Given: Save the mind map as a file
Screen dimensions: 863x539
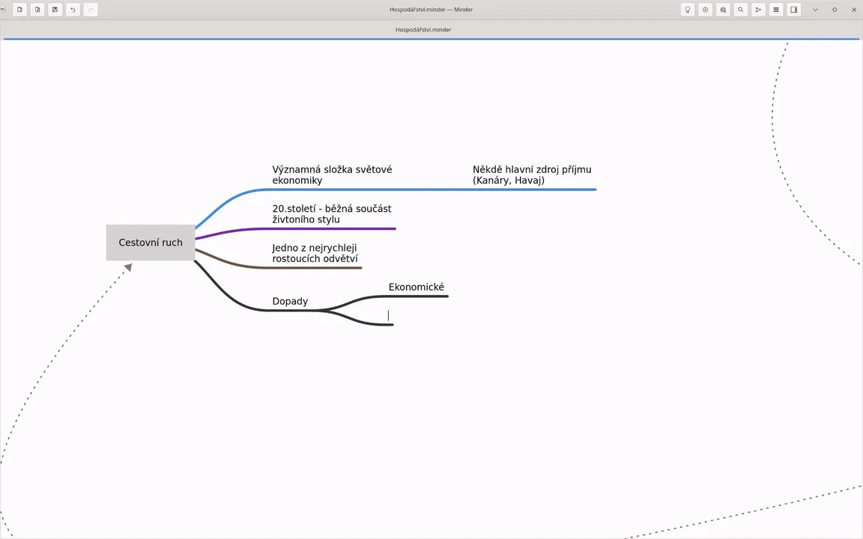Looking at the screenshot, I should pyautogui.click(x=55, y=9).
